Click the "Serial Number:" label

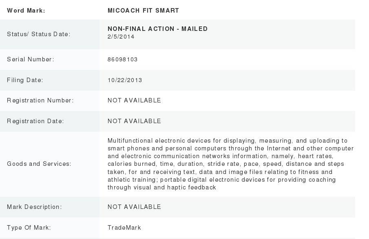pos(31,59)
